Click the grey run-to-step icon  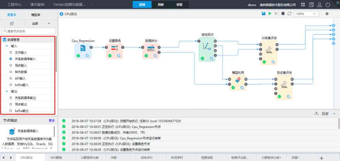[276, 14]
